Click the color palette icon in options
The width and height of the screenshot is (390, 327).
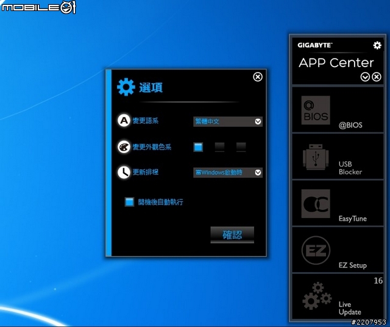tap(124, 146)
